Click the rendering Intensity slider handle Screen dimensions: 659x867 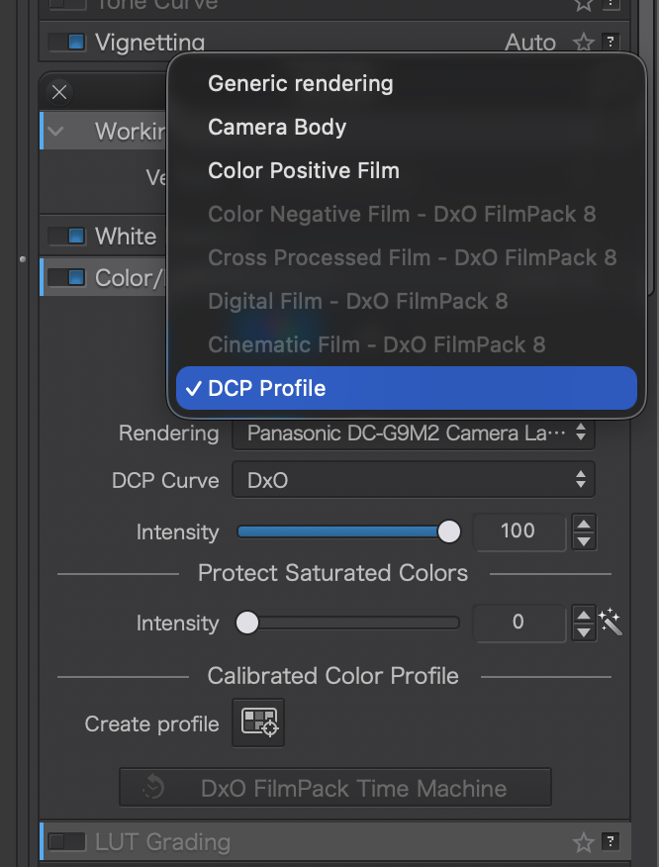pos(449,532)
